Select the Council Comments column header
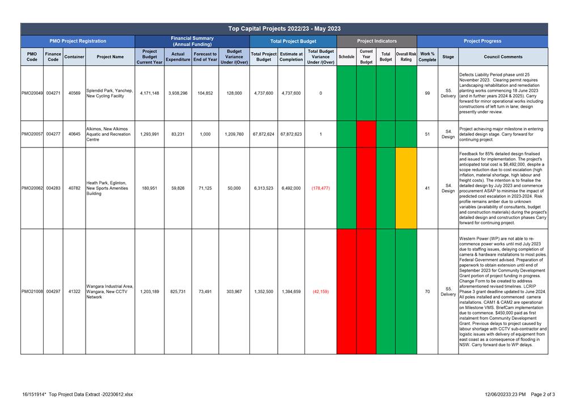The image size is (576, 398). pyautogui.click(x=503, y=57)
